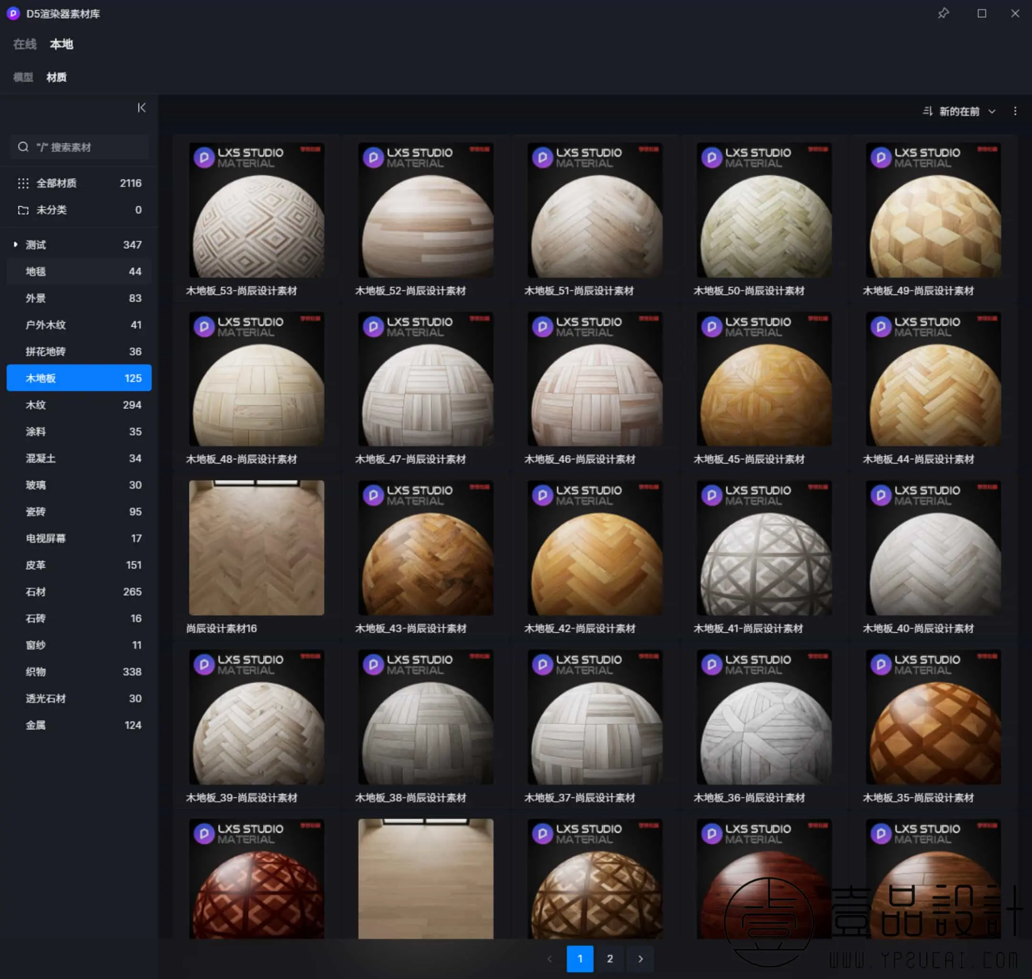Collapse the category sidebar panel
1032x979 pixels.
141,108
